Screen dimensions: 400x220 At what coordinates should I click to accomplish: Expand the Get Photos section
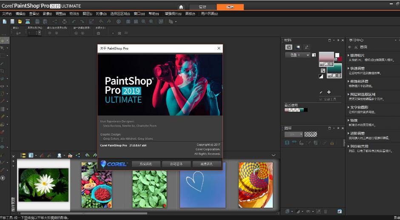pyautogui.click(x=357, y=55)
